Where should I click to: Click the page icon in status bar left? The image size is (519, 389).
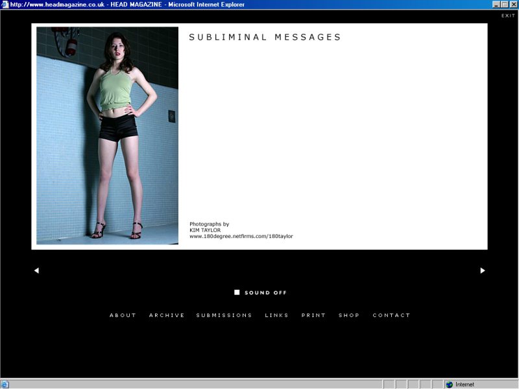point(5,384)
